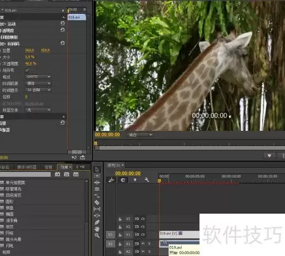Open the 格式 SMPTE dropdown
Viewport: 285px width, 256px height.
click(39, 76)
